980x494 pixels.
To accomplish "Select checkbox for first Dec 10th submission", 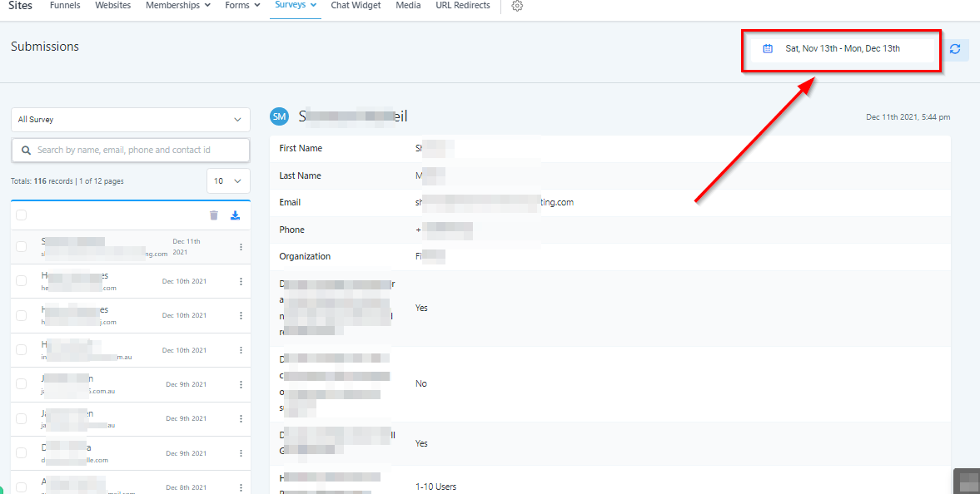I will coord(22,281).
